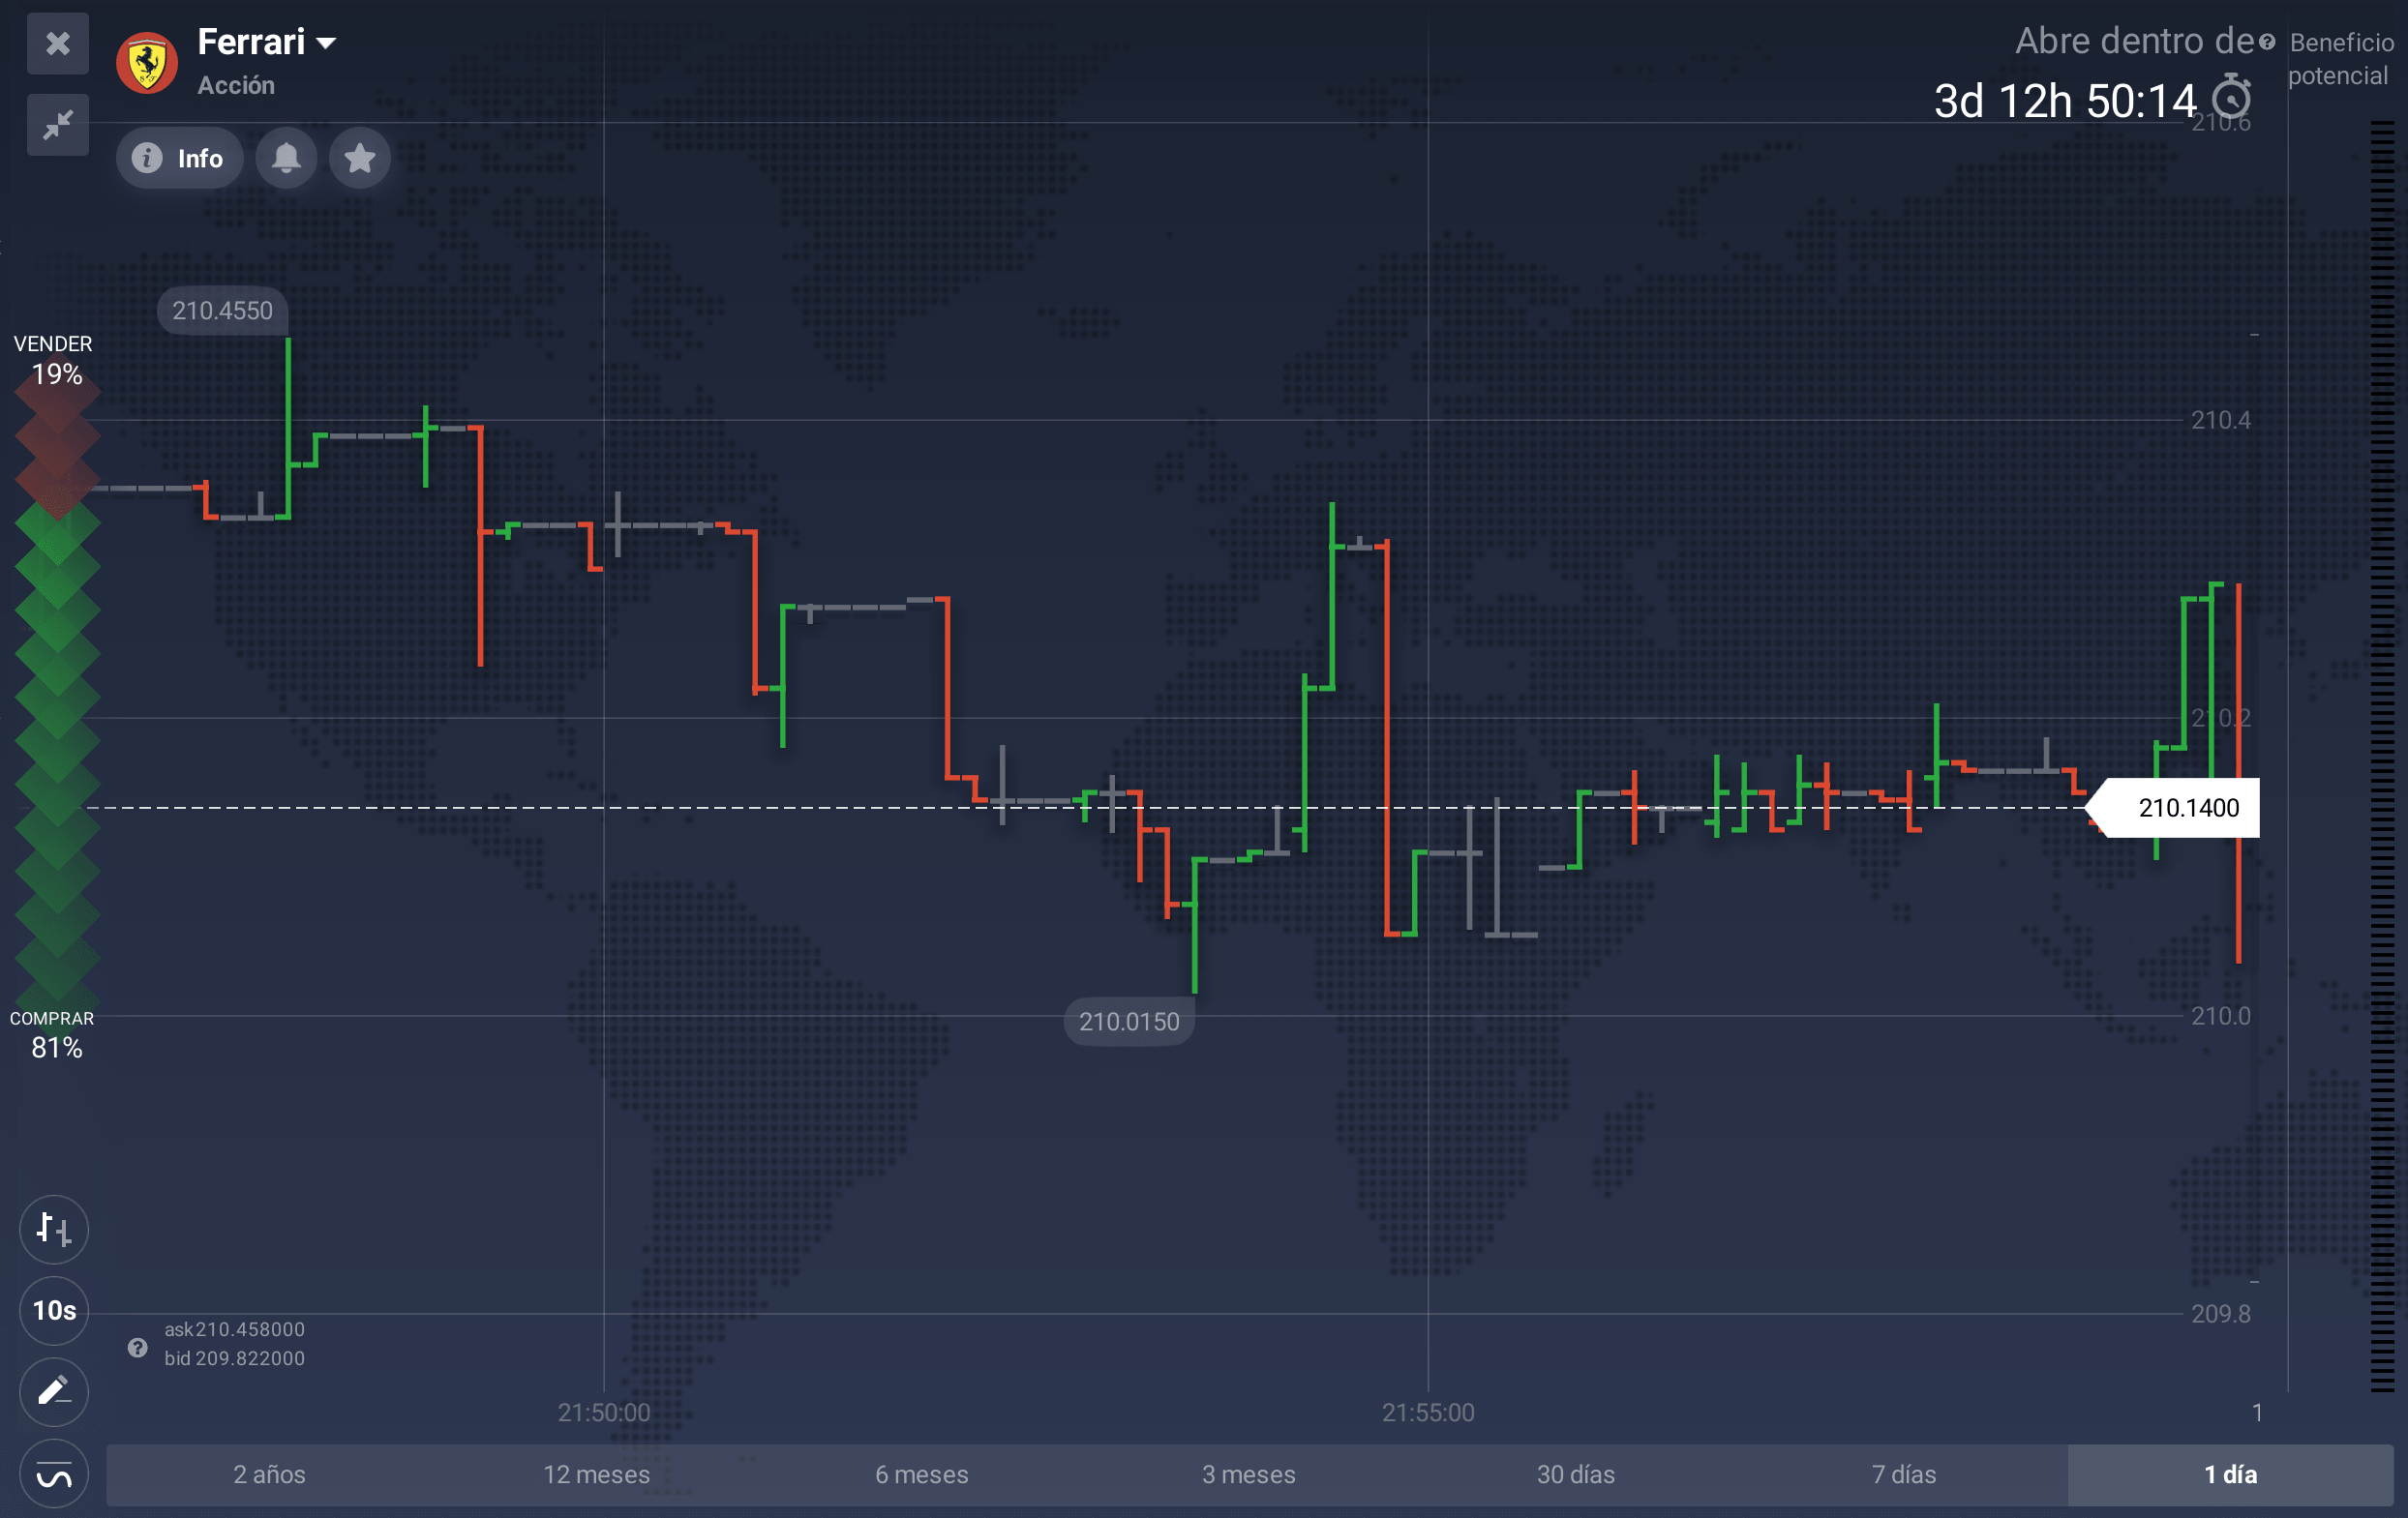The width and height of the screenshot is (2408, 1518).
Task: Set a price alert with bell icon
Action: point(286,158)
